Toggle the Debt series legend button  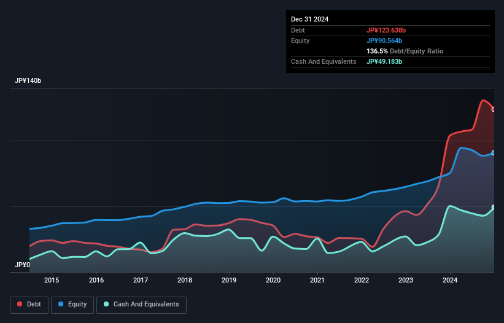click(29, 305)
